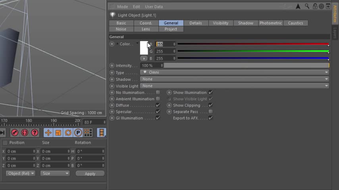Click the Visible Light animation dot
The height and width of the screenshot is (190, 339).
[x=112, y=86]
